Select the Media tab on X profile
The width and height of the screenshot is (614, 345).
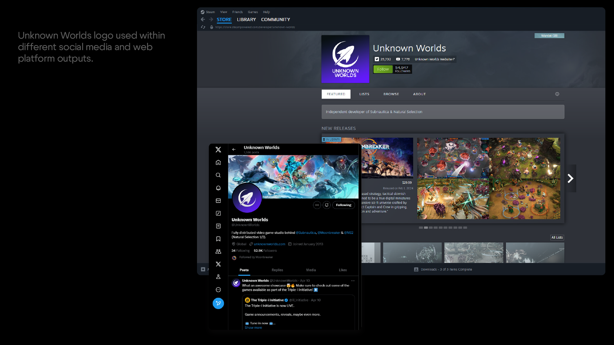pyautogui.click(x=311, y=270)
